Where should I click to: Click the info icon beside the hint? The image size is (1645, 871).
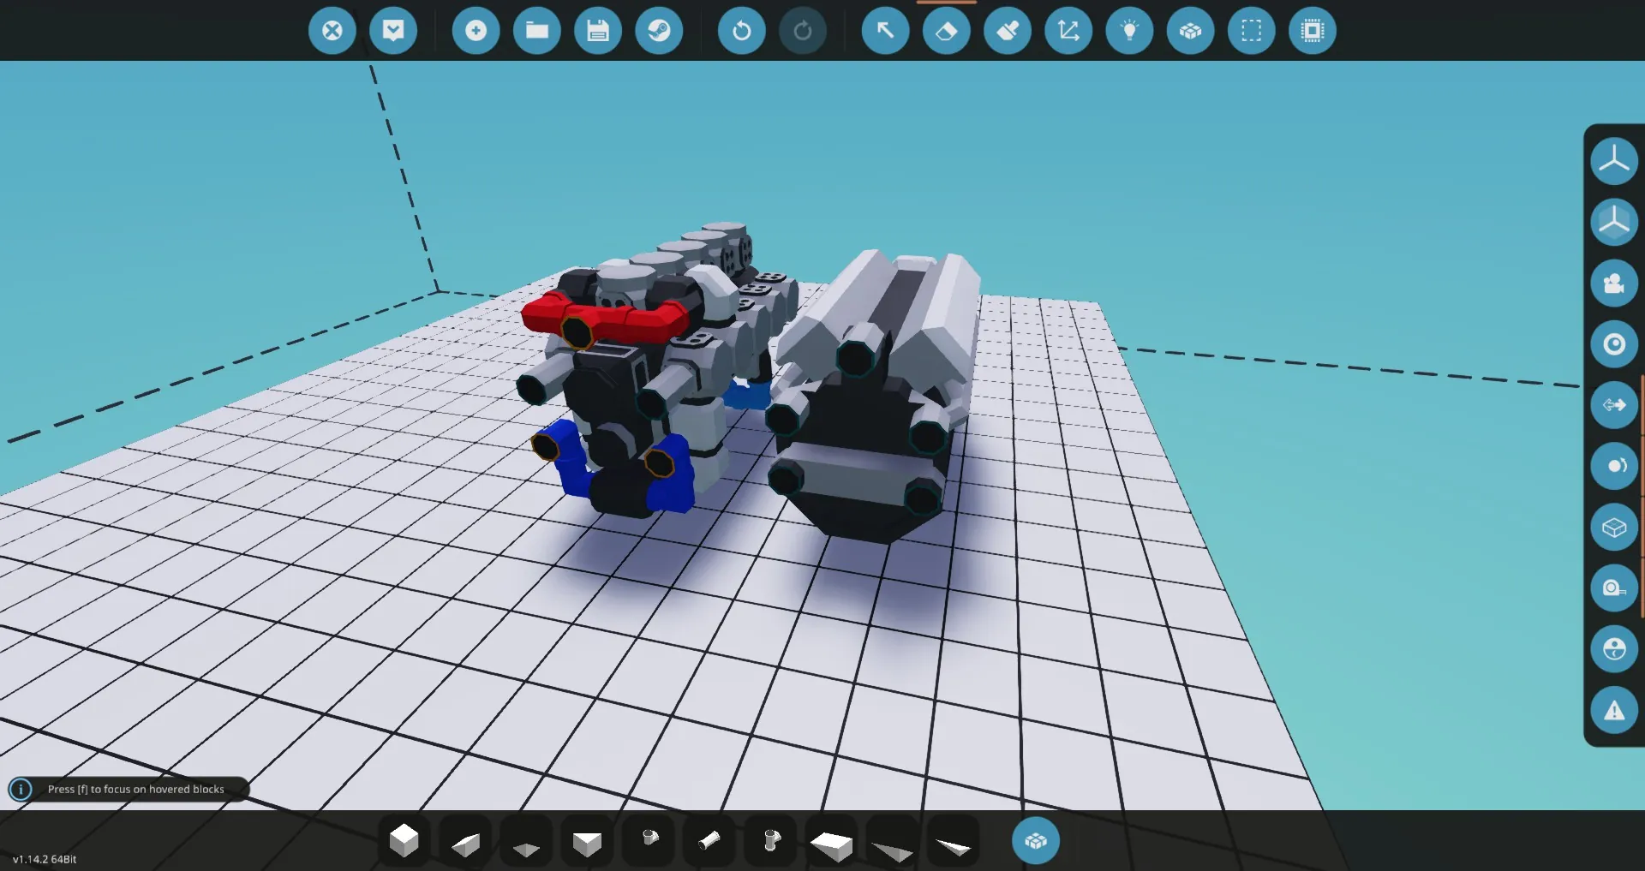pos(21,789)
